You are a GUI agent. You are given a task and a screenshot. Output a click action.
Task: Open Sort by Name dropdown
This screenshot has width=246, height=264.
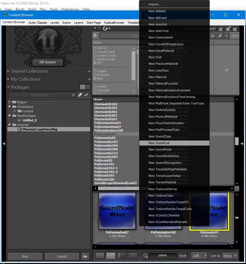236,256
